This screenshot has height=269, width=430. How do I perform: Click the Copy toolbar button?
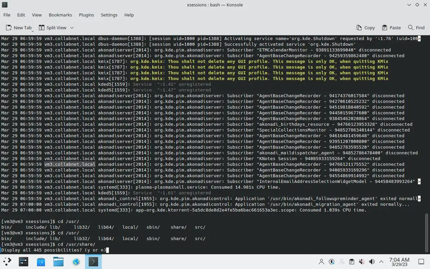365,28
